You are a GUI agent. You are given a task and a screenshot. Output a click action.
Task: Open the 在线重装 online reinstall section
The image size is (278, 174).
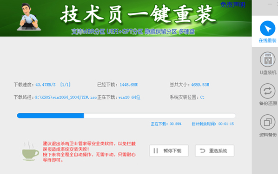click(267, 32)
